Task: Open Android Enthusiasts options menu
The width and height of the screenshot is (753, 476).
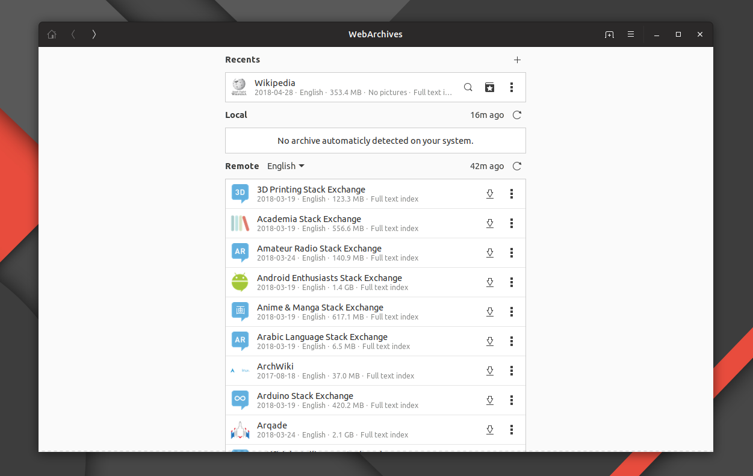Action: (512, 282)
